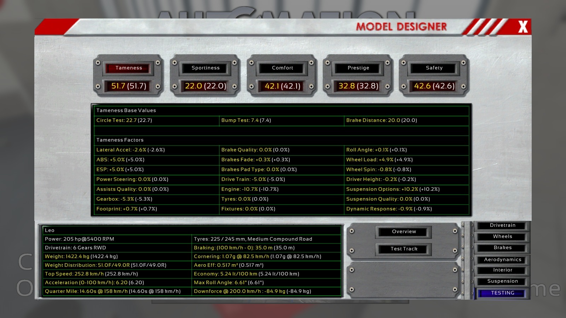Click the Overview button
The height and width of the screenshot is (318, 566).
pos(404,231)
